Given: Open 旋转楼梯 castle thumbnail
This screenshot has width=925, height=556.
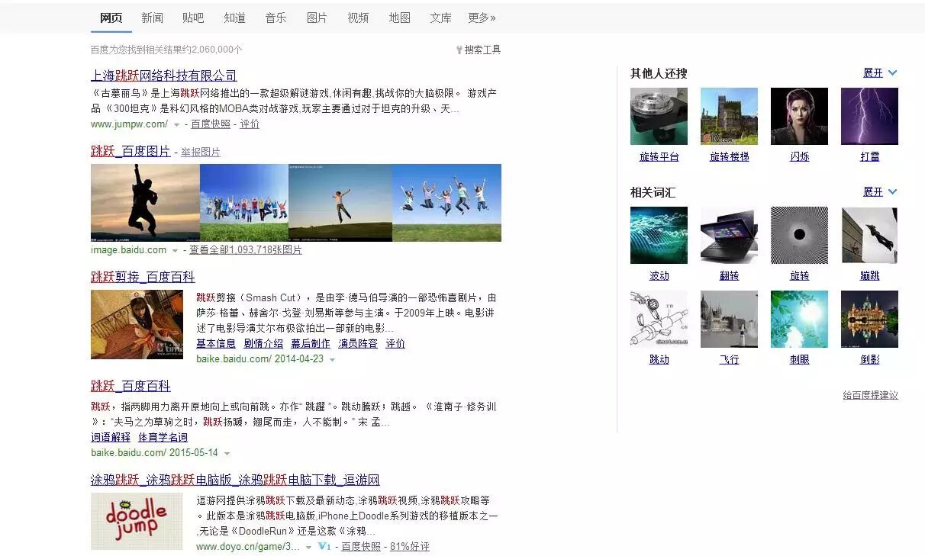Looking at the screenshot, I should click(729, 116).
